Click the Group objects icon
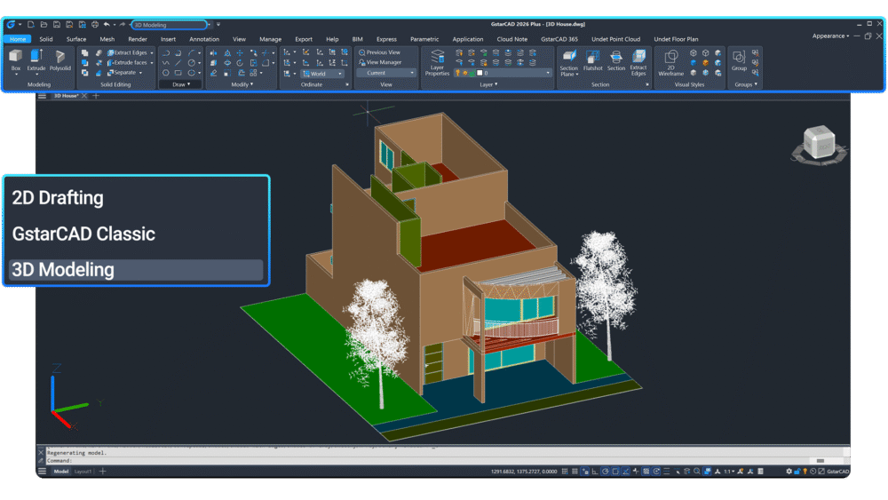Viewport: 888px width, 500px height. click(739, 60)
